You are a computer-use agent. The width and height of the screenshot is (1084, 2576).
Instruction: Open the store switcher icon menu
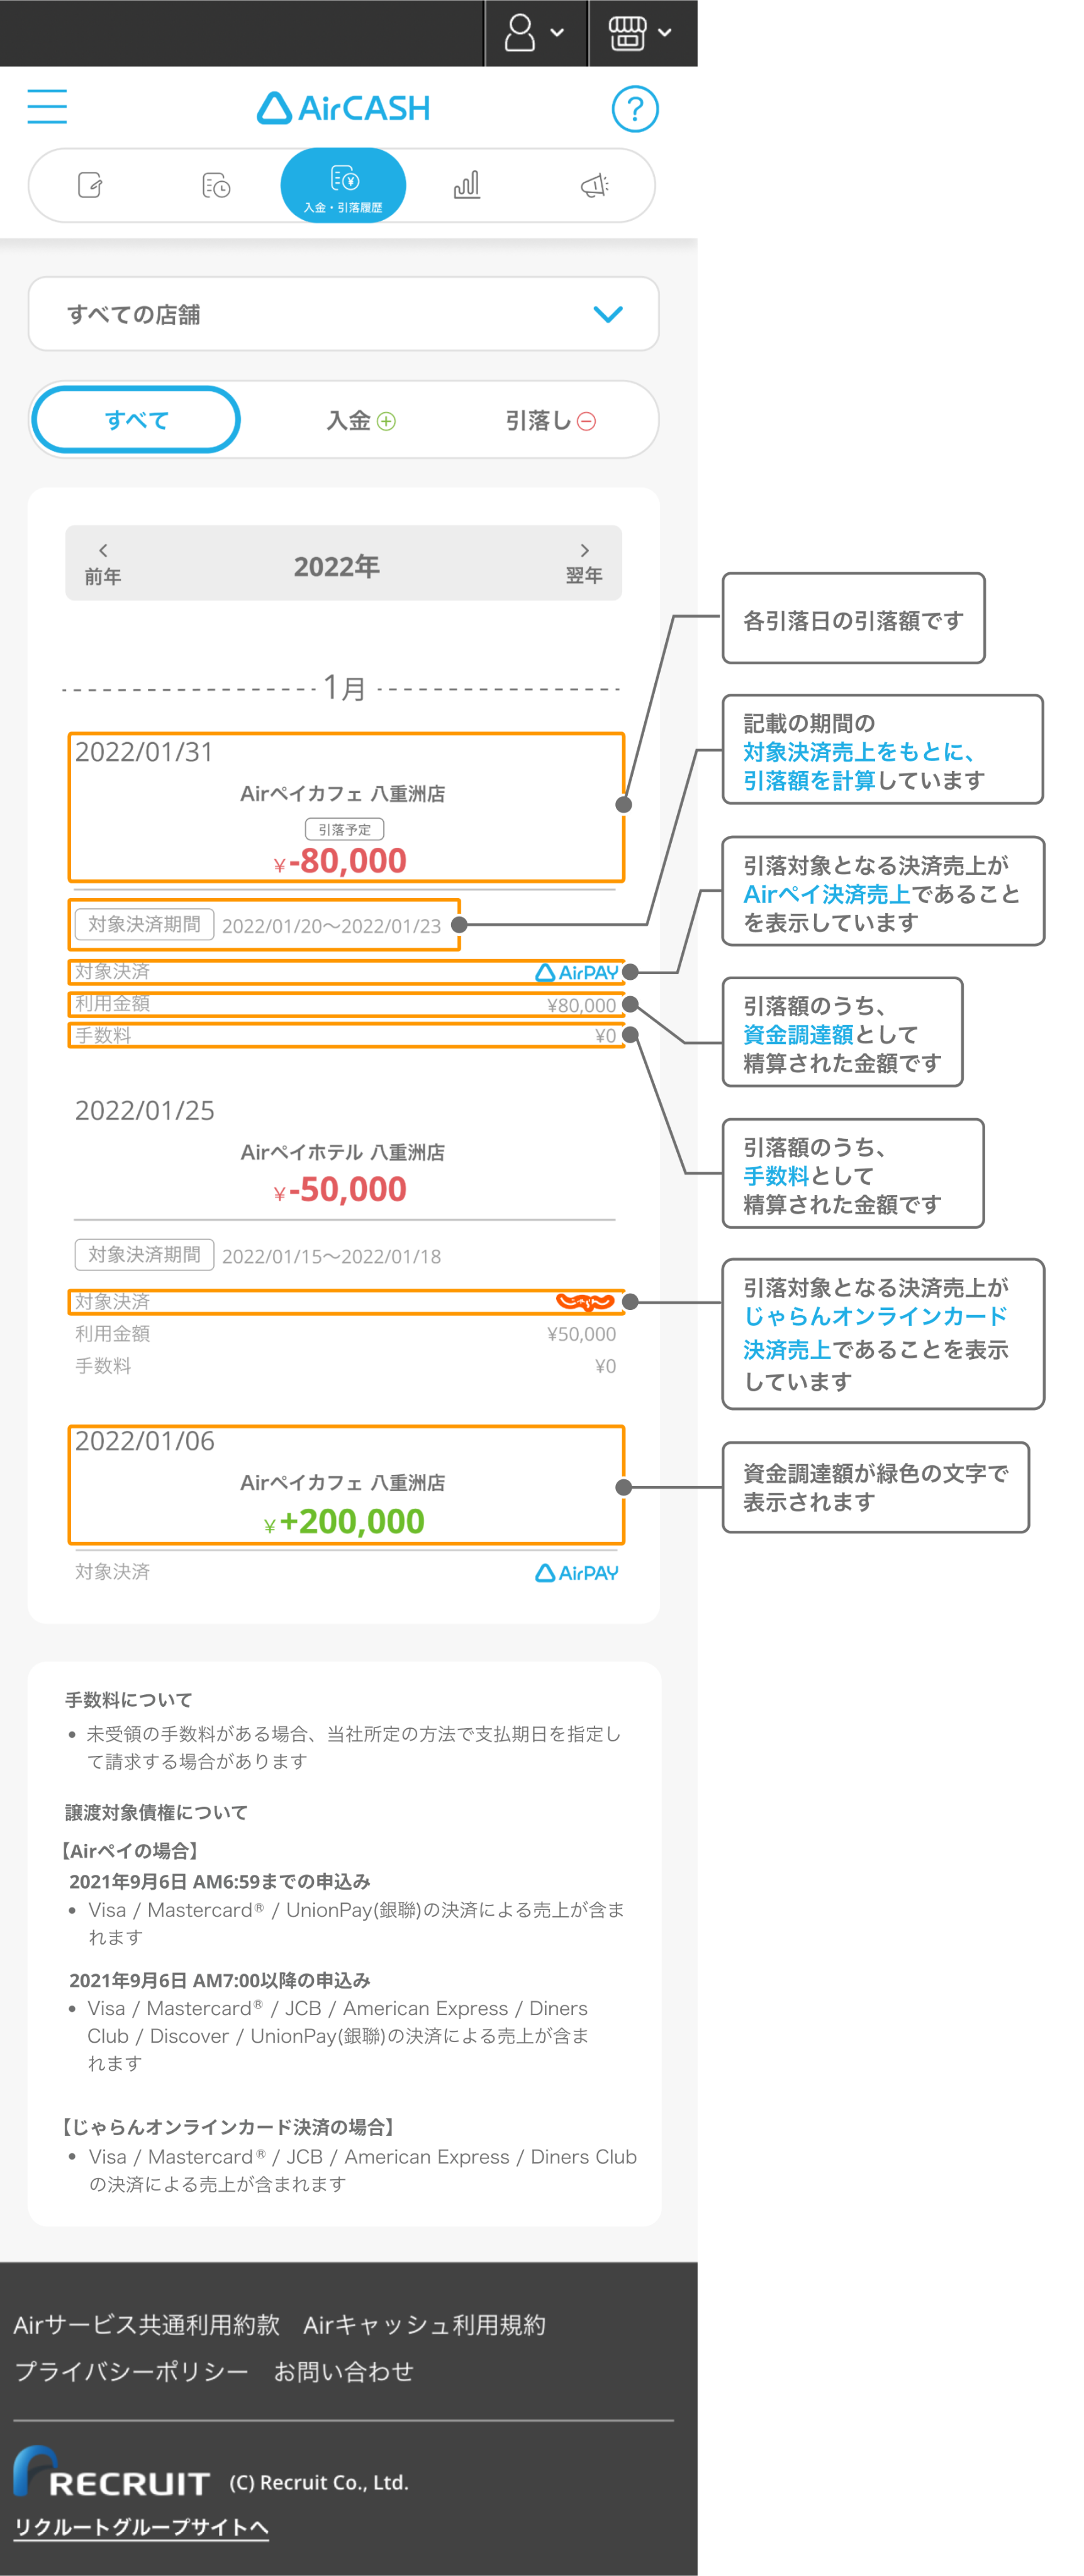pos(641,33)
